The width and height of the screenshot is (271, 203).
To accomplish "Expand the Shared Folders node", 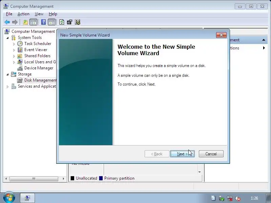I will coord(14,56).
